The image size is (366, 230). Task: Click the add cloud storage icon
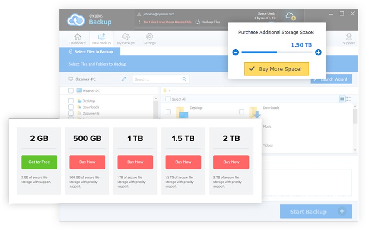[290, 16]
